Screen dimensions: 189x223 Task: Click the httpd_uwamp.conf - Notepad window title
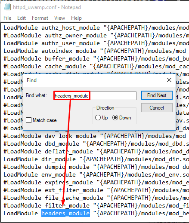click(47, 7)
